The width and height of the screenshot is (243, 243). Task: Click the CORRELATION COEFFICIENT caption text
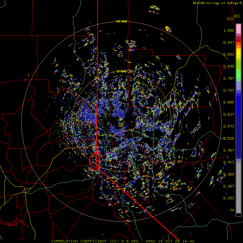coord(79,241)
